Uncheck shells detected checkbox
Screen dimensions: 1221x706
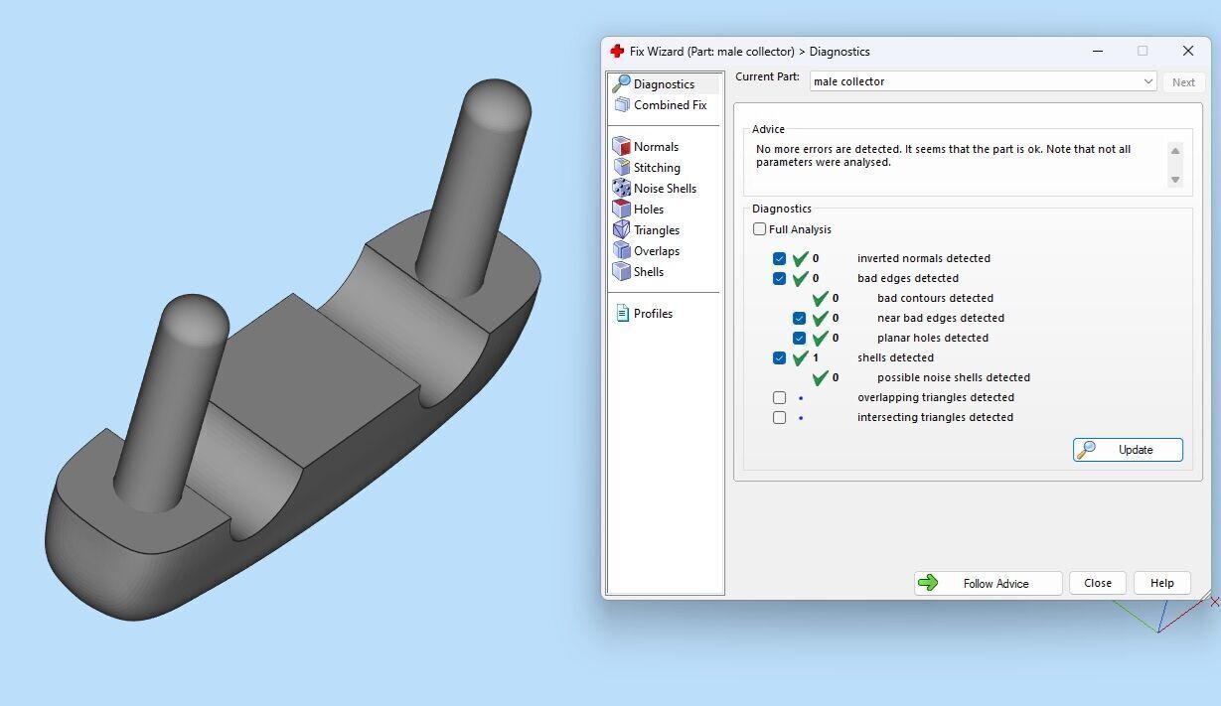click(779, 357)
